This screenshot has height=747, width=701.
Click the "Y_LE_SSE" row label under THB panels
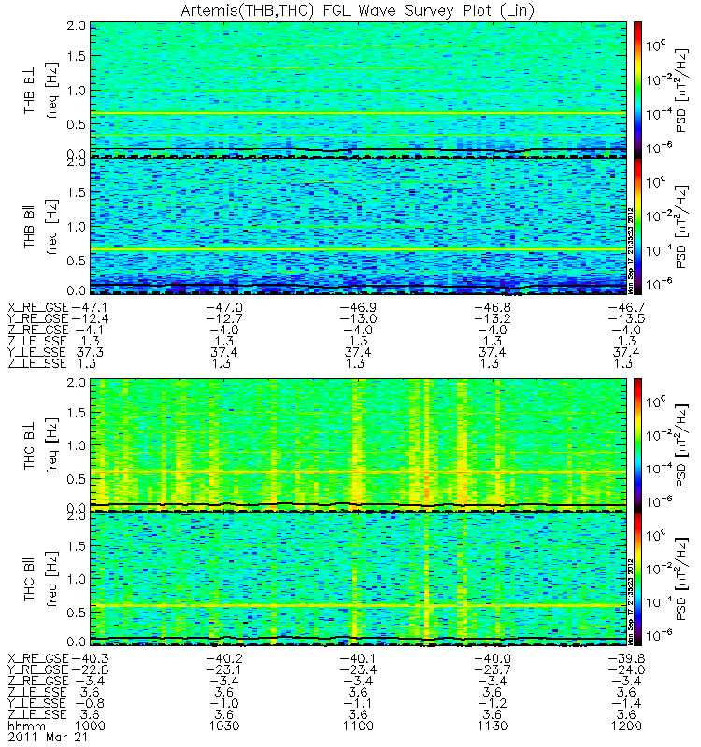[x=37, y=353]
